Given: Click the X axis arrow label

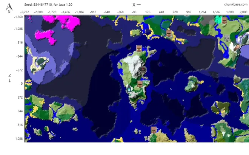Looking at the screenshot, I should tap(137, 5).
